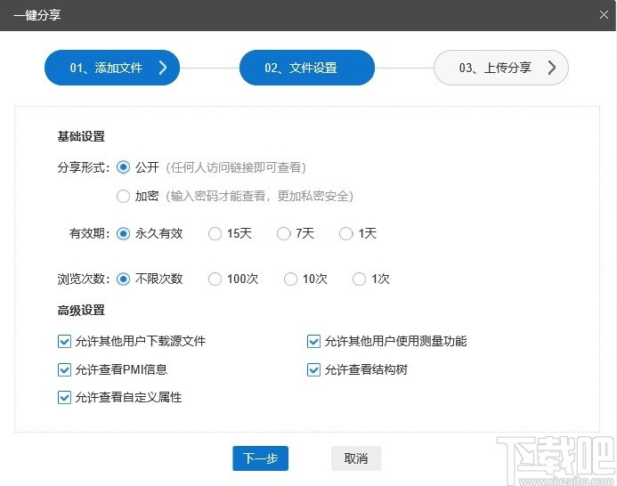Uncheck 允许其他用户下载源文件
This screenshot has width=617, height=486.
tap(64, 341)
